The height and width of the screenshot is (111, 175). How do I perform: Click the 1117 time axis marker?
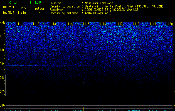(x=119, y=24)
